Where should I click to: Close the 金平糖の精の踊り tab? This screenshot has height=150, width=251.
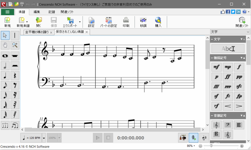click(51, 32)
